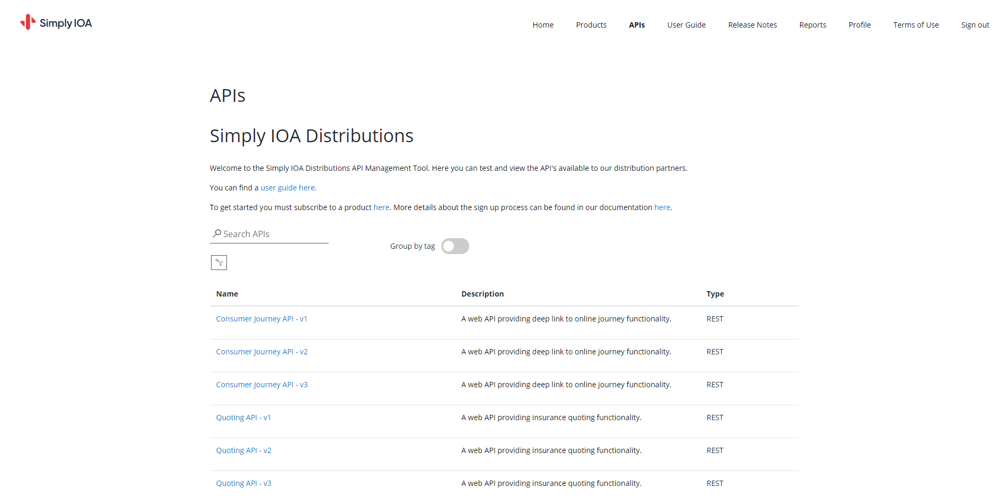
Task: Open Consumer Journey API - v3
Action: (262, 385)
